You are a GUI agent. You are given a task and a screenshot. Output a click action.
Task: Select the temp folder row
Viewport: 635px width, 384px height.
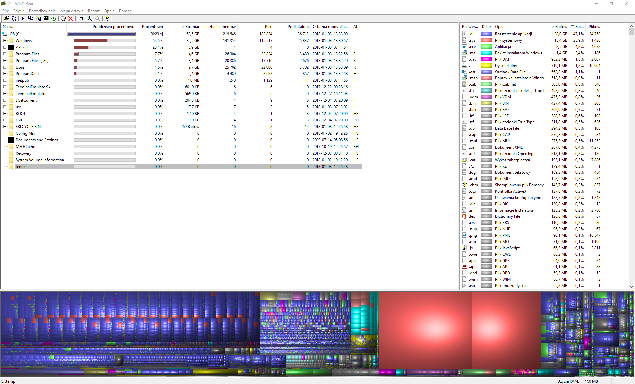pyautogui.click(x=182, y=167)
